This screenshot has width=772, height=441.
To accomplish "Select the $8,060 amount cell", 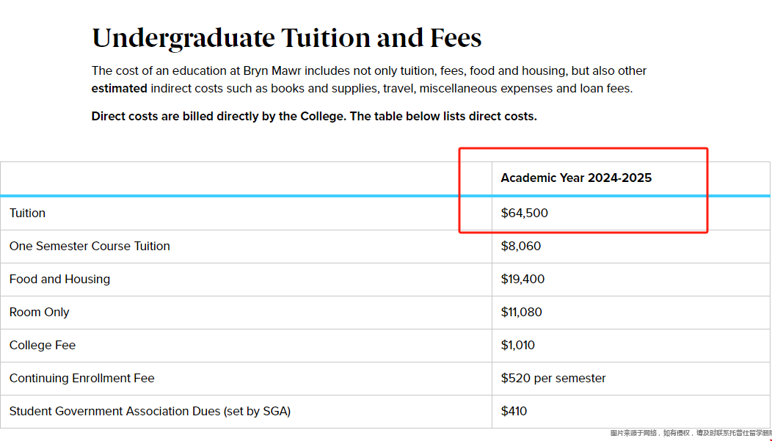I will (x=521, y=246).
